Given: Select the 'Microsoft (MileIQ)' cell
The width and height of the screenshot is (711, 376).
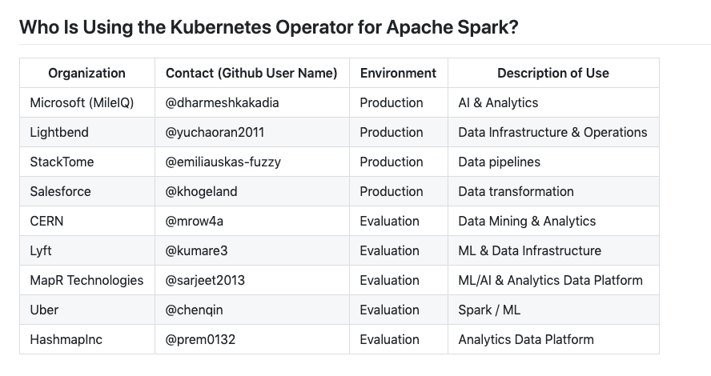Looking at the screenshot, I should coord(87,103).
